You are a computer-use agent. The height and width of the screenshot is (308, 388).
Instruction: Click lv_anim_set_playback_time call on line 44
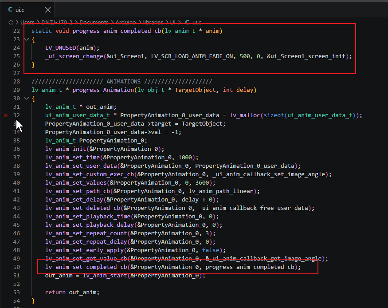88,217
